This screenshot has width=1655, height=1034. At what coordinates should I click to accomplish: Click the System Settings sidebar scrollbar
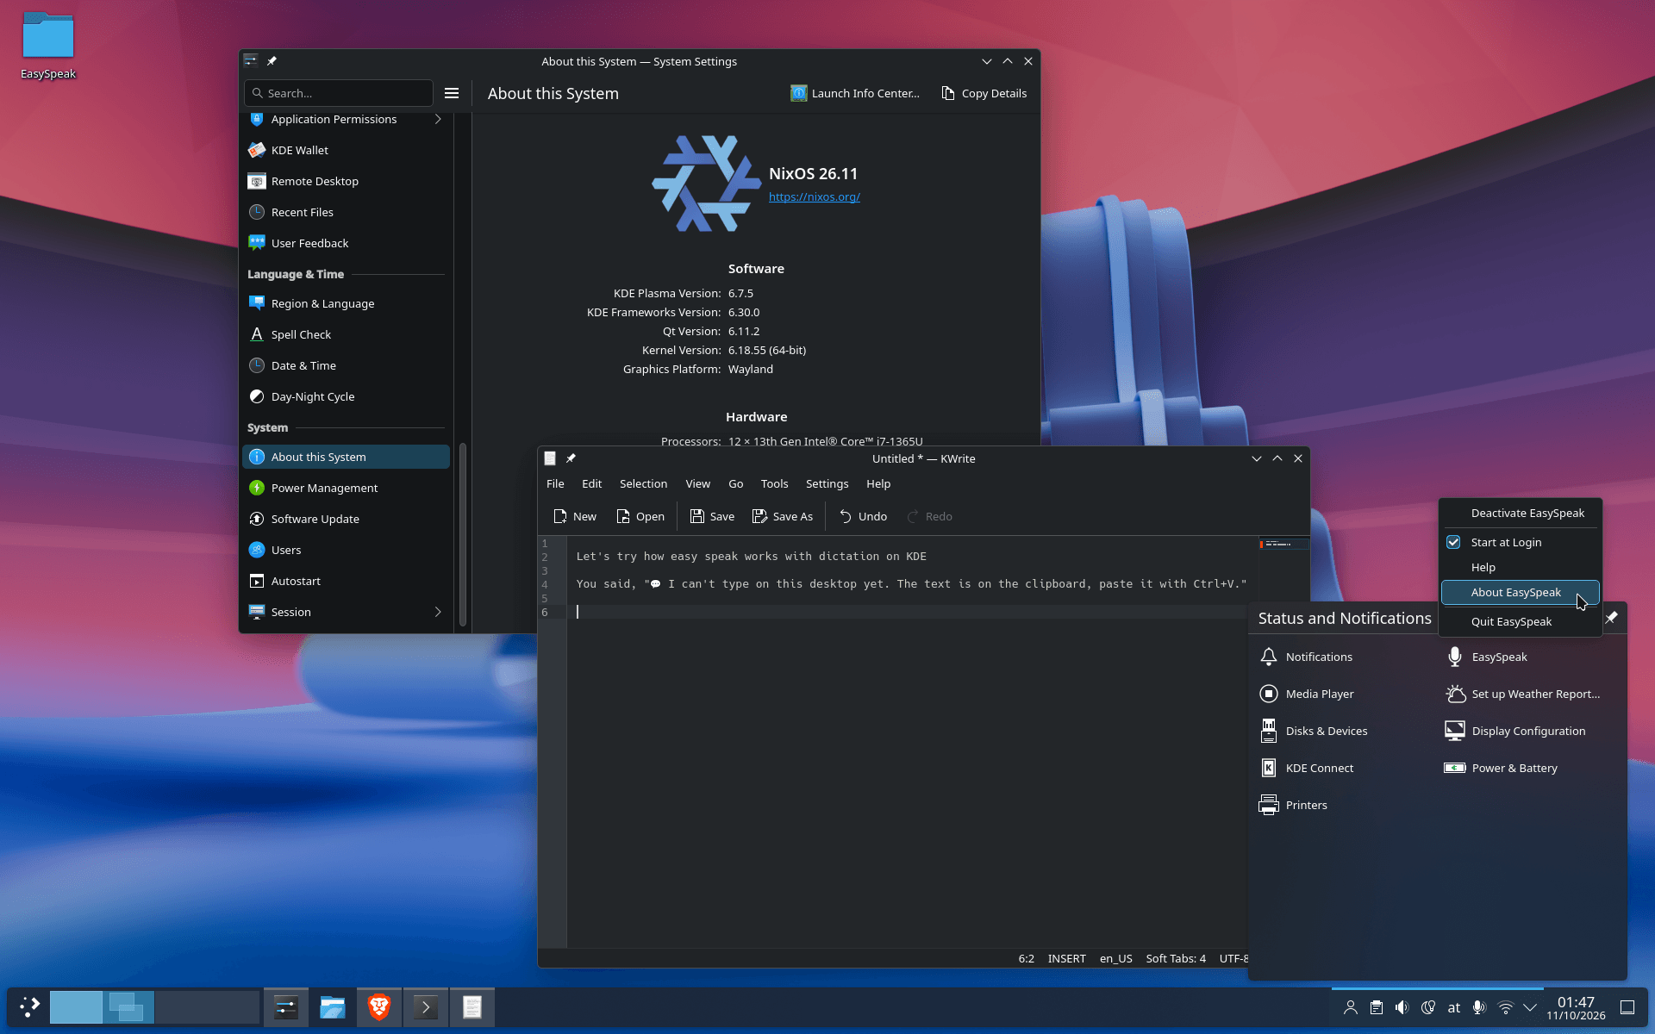pyautogui.click(x=463, y=534)
